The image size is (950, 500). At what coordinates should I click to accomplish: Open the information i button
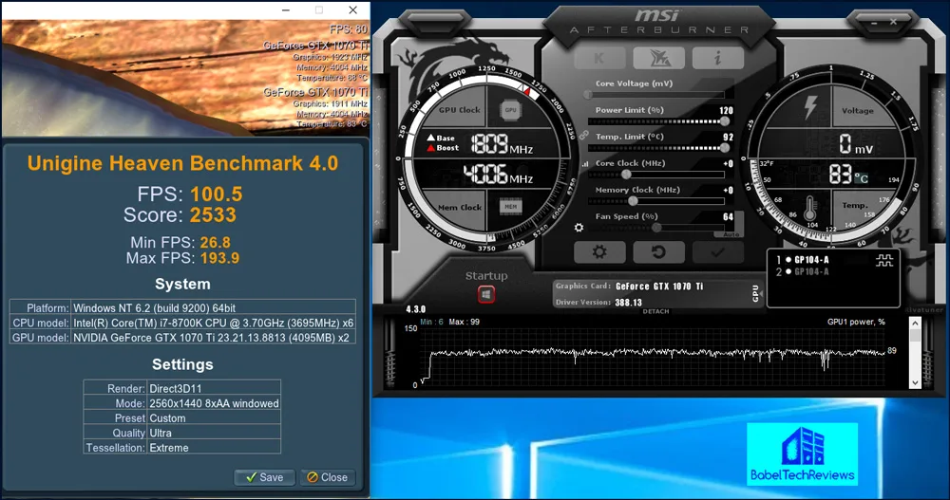tap(718, 58)
